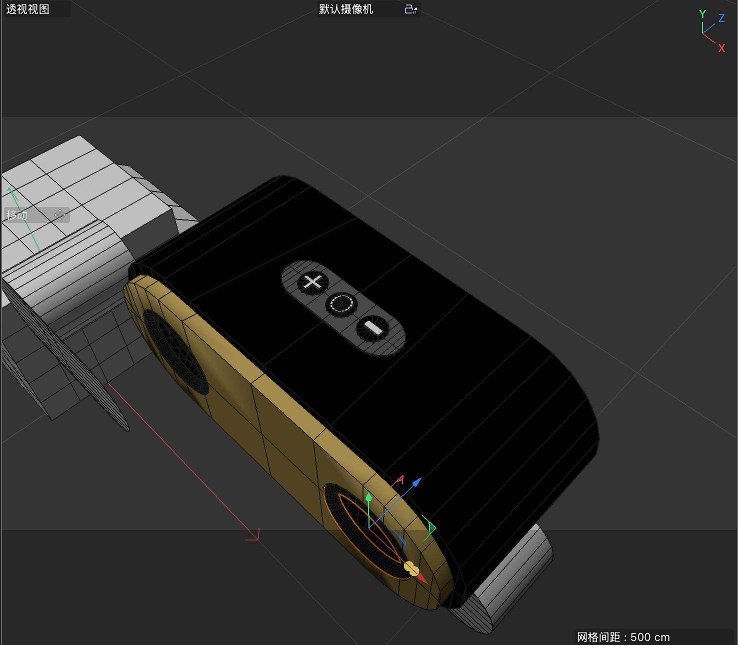Click the blue Z-axis arrow of the move gizmo
The image size is (738, 645).
416,483
